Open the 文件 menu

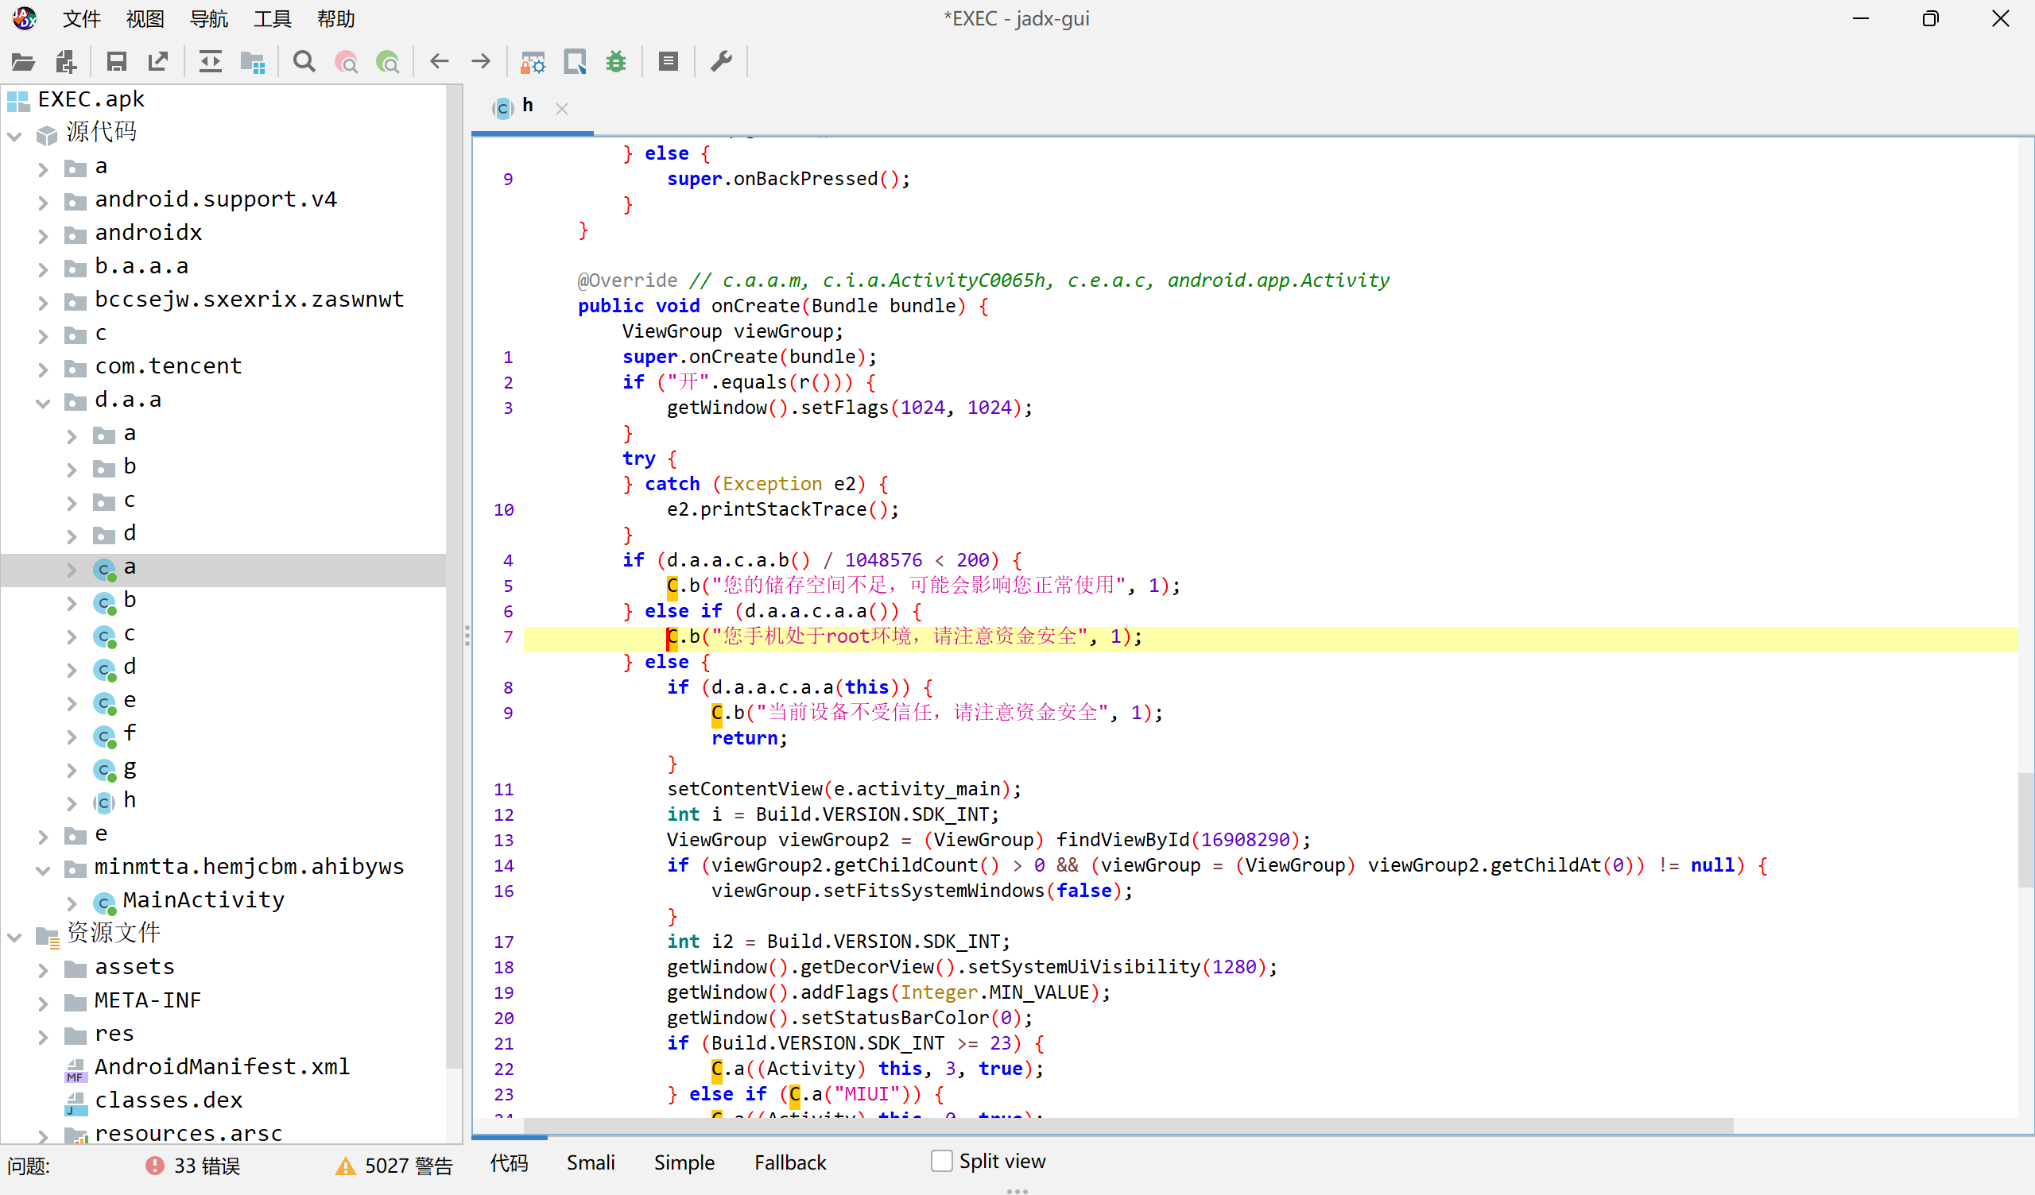coord(82,18)
